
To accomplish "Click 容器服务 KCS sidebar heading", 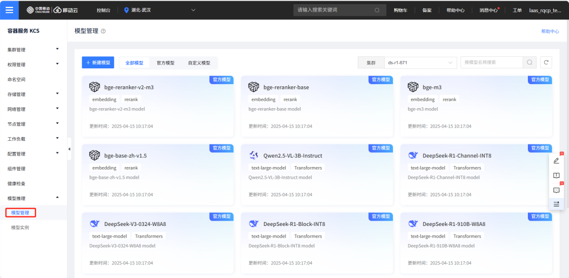I will click(x=23, y=31).
